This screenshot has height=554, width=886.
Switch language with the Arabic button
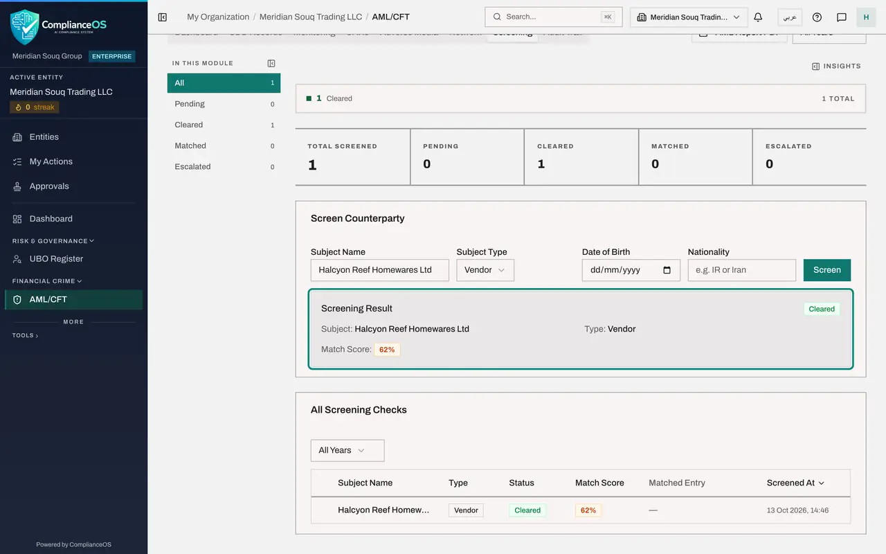tap(790, 17)
